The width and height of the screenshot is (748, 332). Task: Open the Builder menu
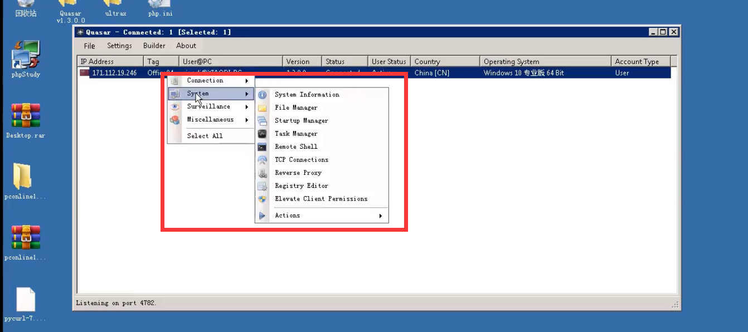tap(154, 46)
